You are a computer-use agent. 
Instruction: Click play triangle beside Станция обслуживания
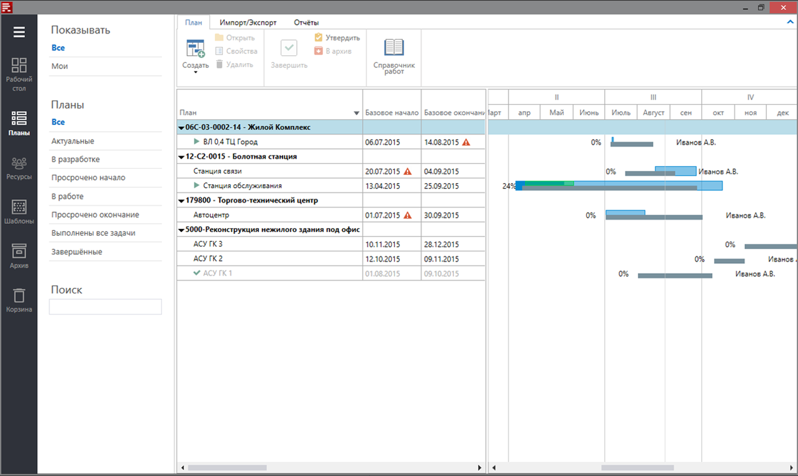pyautogui.click(x=197, y=186)
